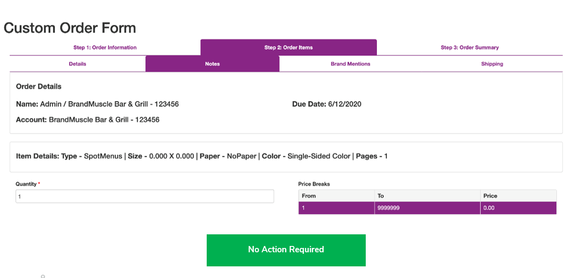Select the From value 1 in the price row
The width and height of the screenshot is (571, 278).
click(336, 208)
